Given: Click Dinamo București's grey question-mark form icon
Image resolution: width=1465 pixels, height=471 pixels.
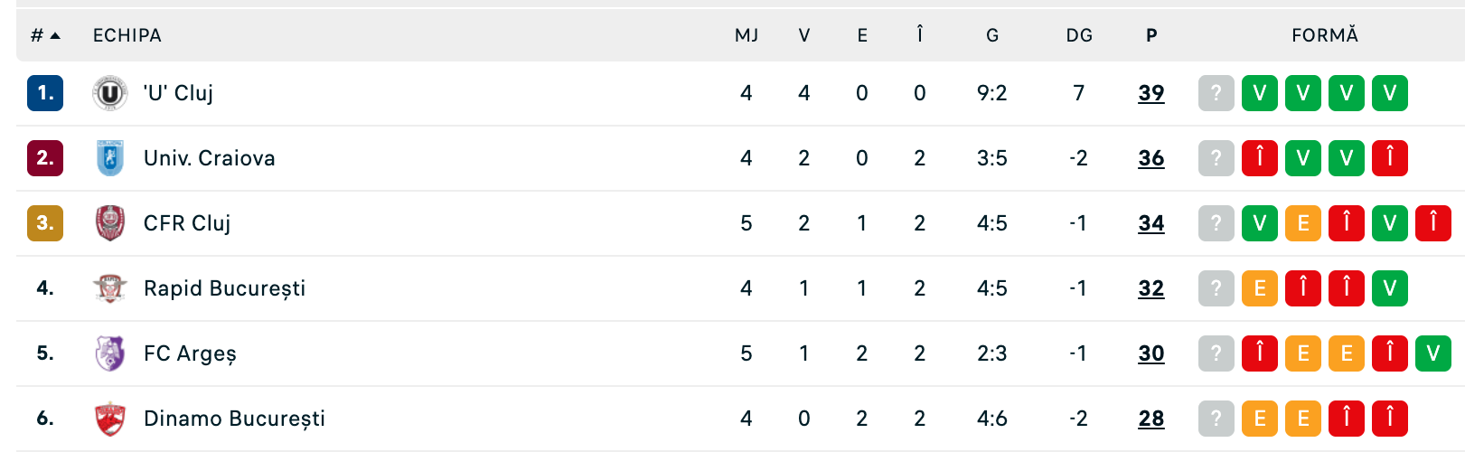Looking at the screenshot, I should [1216, 419].
